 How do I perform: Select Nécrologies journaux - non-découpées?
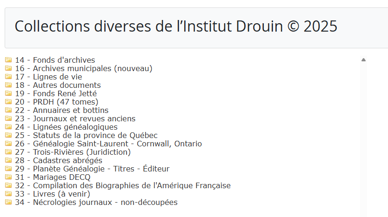96,202
